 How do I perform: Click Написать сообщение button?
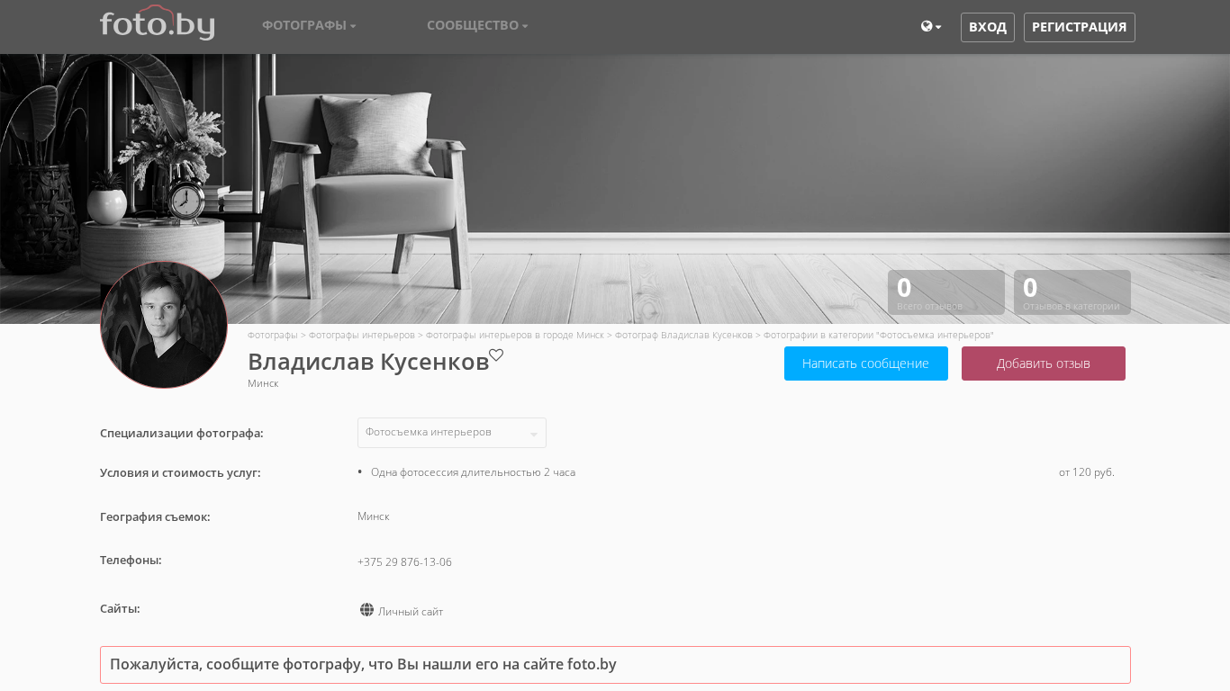tap(865, 363)
